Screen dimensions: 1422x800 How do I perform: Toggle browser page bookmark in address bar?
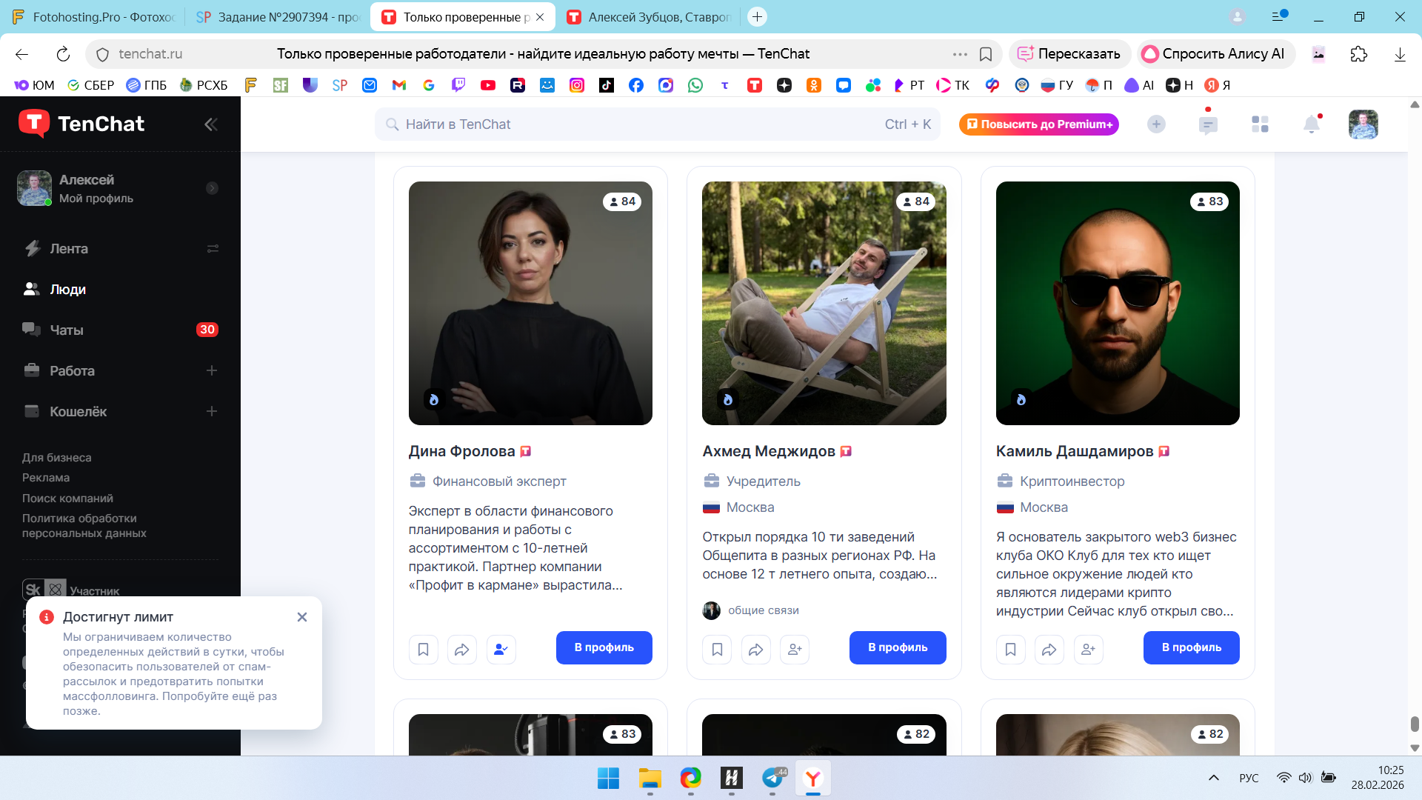tap(986, 54)
